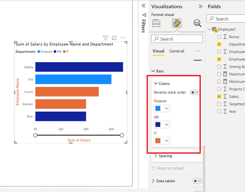This screenshot has height=192, width=245.
Task: Click Ram's bar in the chart
Action: click(x=61, y=116)
